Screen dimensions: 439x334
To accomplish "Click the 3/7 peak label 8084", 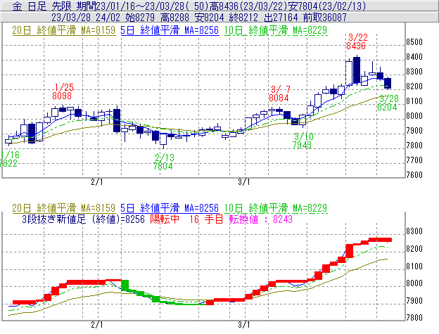I will tap(279, 97).
